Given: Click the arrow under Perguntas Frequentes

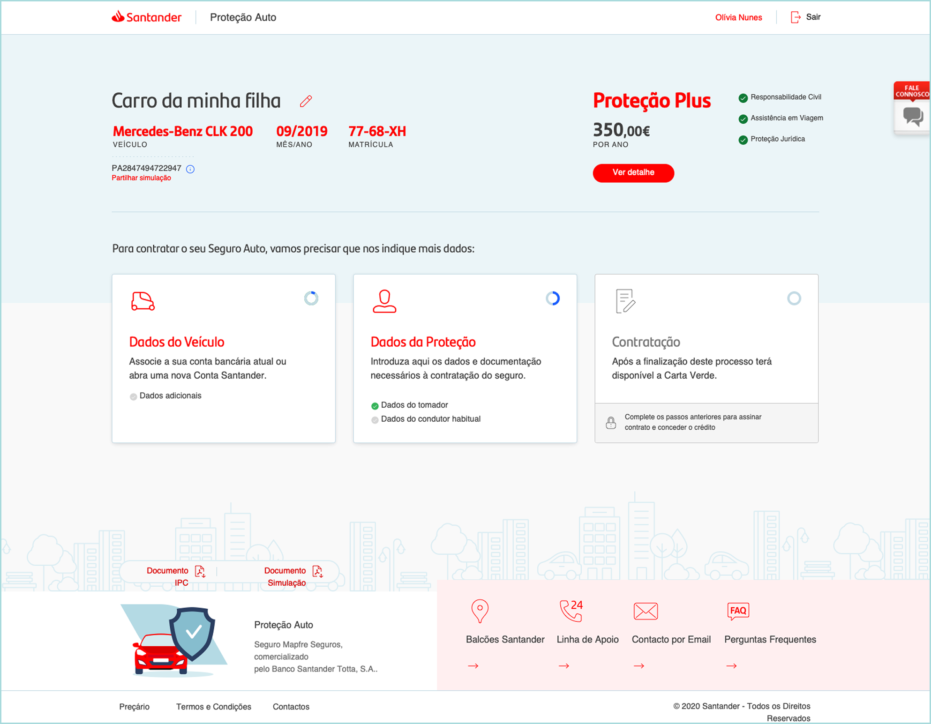Looking at the screenshot, I should (732, 666).
